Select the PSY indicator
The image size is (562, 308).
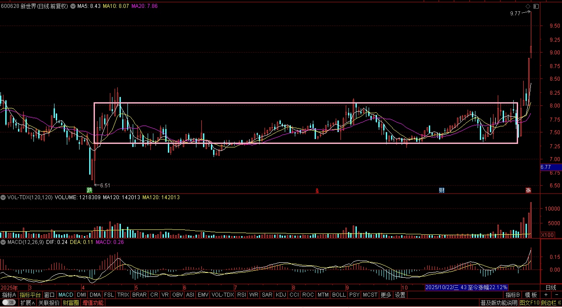(x=354, y=295)
